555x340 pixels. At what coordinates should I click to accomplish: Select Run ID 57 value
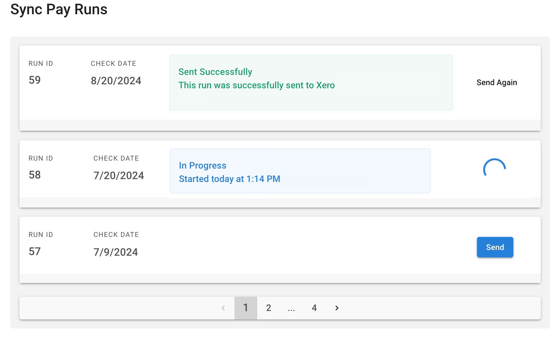(34, 251)
